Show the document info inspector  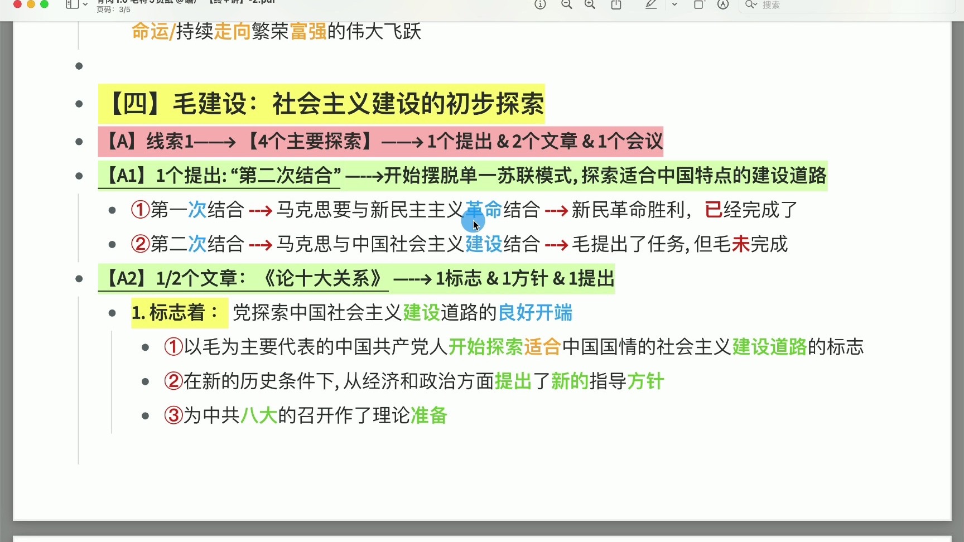pos(540,4)
